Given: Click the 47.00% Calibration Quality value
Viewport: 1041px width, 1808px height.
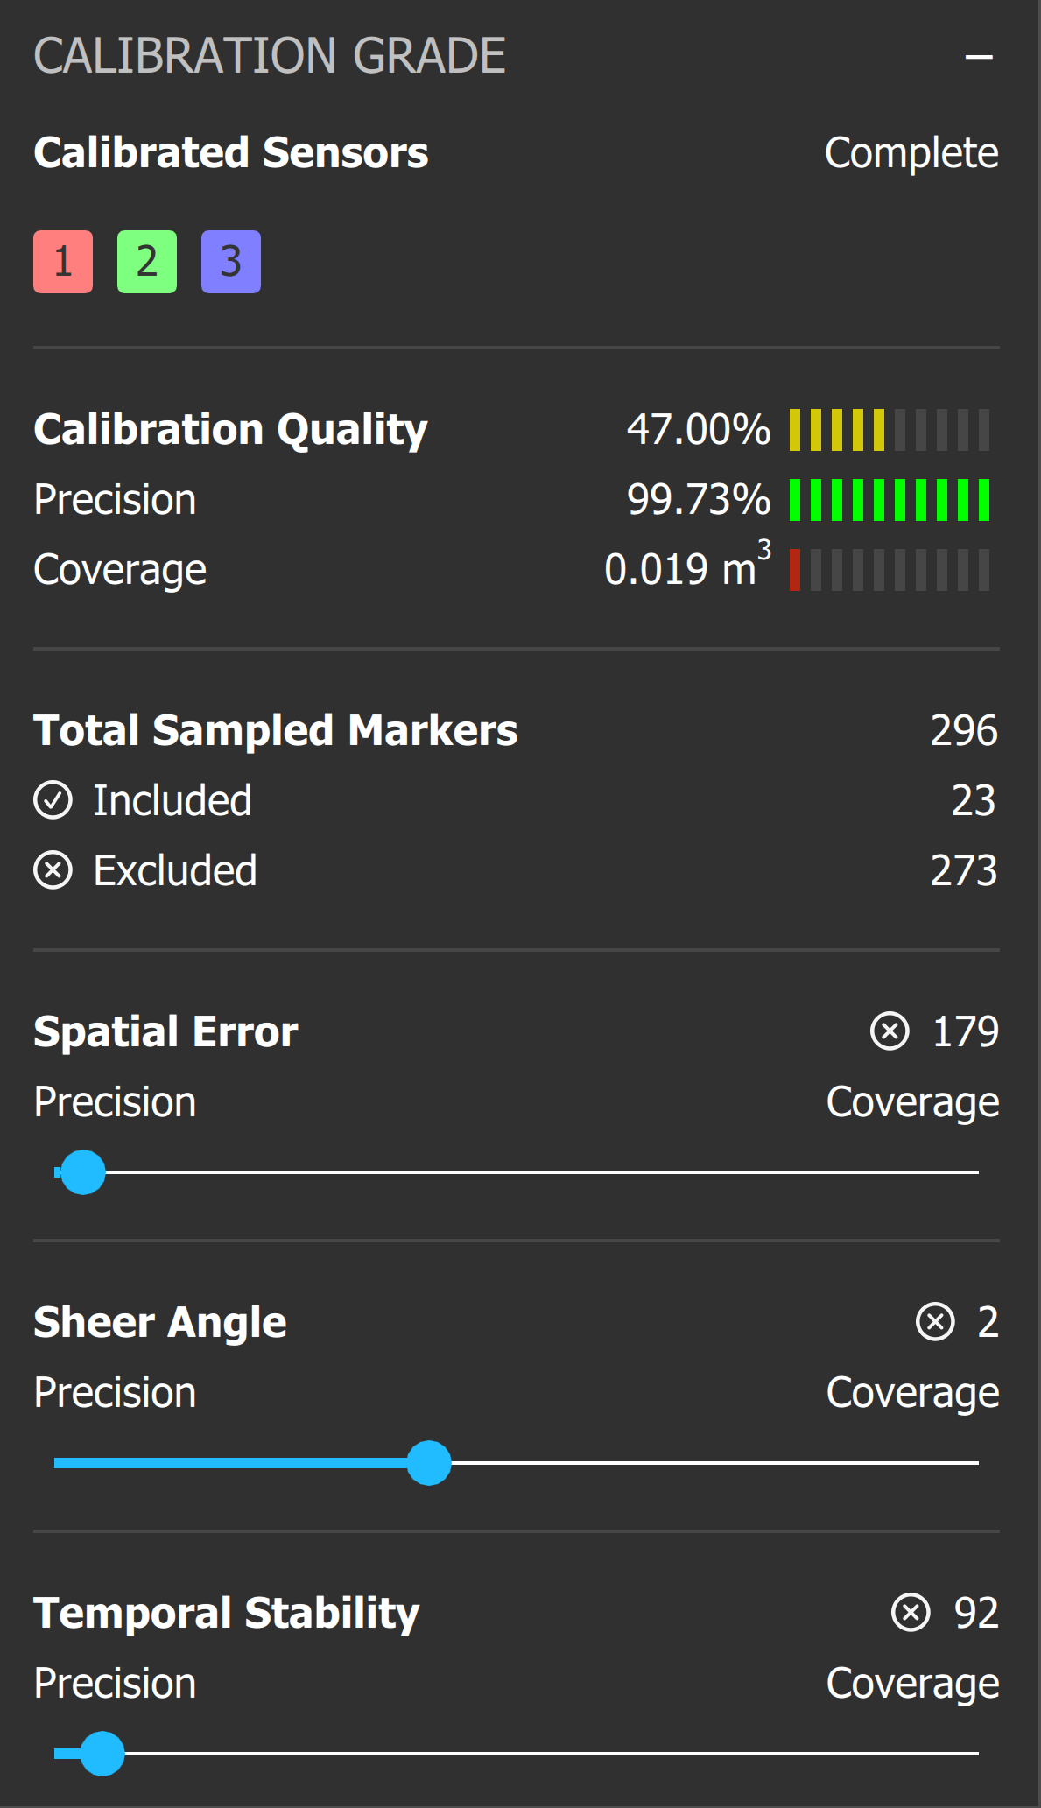Looking at the screenshot, I should point(698,430).
